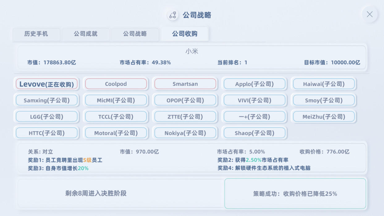Pick the HTTC subsidiary button
Image resolution: width=384 pixels, height=216 pixels.
click(47, 133)
